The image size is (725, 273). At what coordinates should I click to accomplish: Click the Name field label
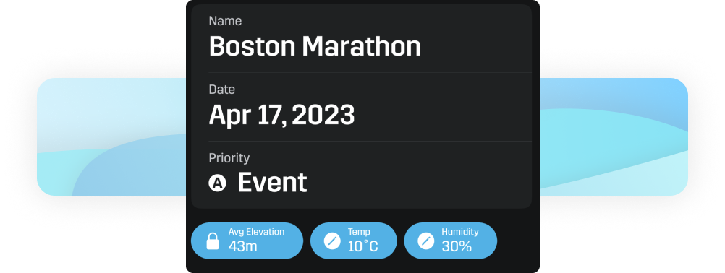(x=225, y=21)
